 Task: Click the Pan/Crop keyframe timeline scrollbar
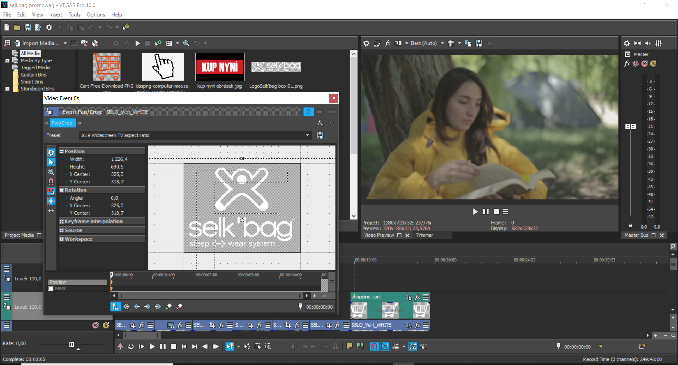(x=210, y=296)
